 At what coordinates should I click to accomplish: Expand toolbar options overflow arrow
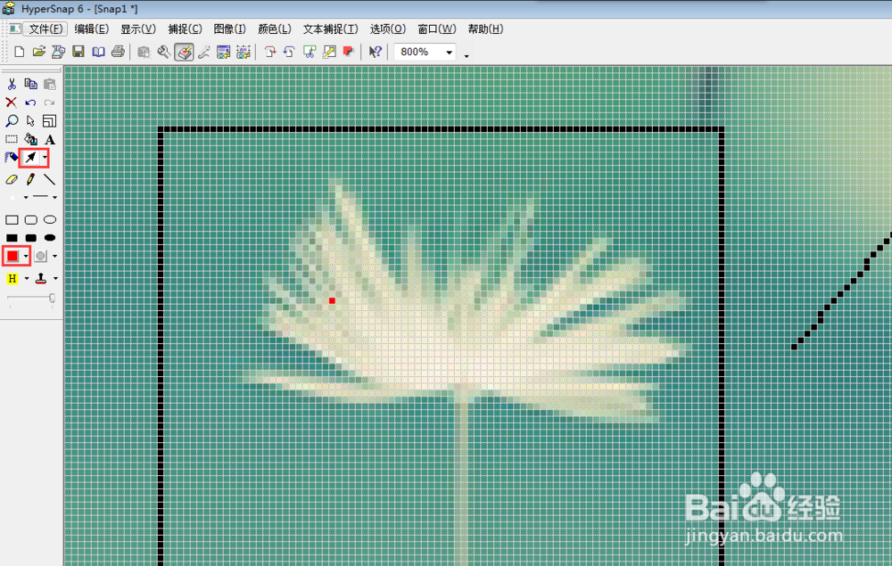coord(467,55)
